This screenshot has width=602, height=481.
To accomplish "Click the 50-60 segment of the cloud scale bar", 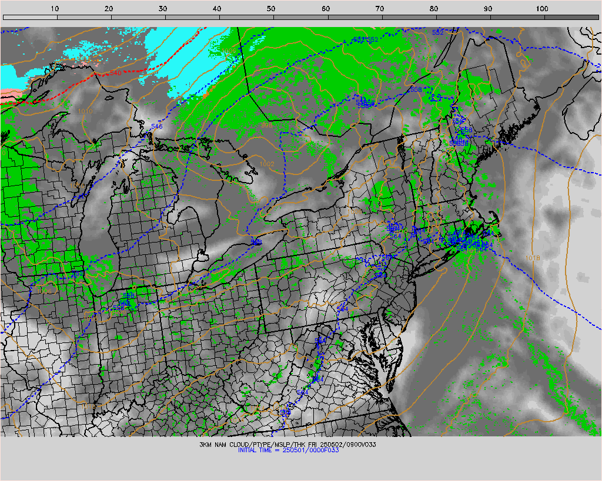I will pos(301,17).
